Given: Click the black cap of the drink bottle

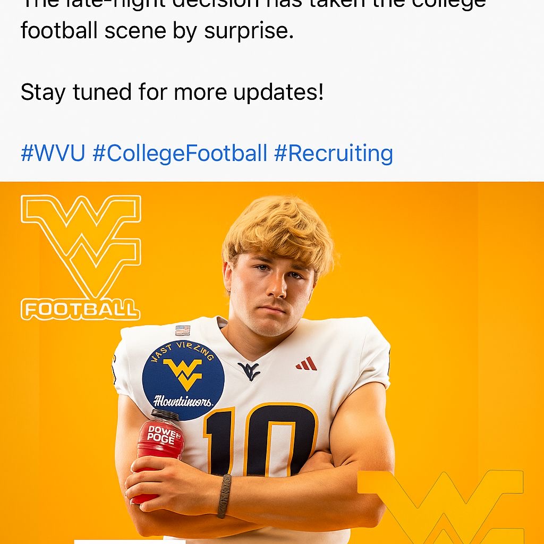Looking at the screenshot, I should (x=165, y=414).
